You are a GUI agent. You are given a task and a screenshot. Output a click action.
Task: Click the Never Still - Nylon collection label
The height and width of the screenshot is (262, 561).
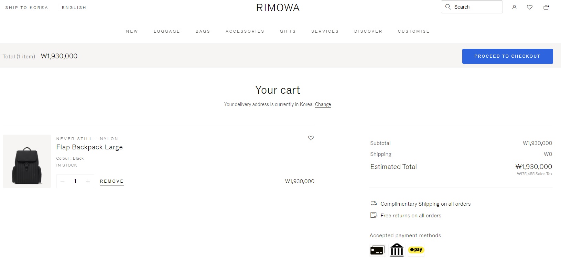tap(87, 139)
